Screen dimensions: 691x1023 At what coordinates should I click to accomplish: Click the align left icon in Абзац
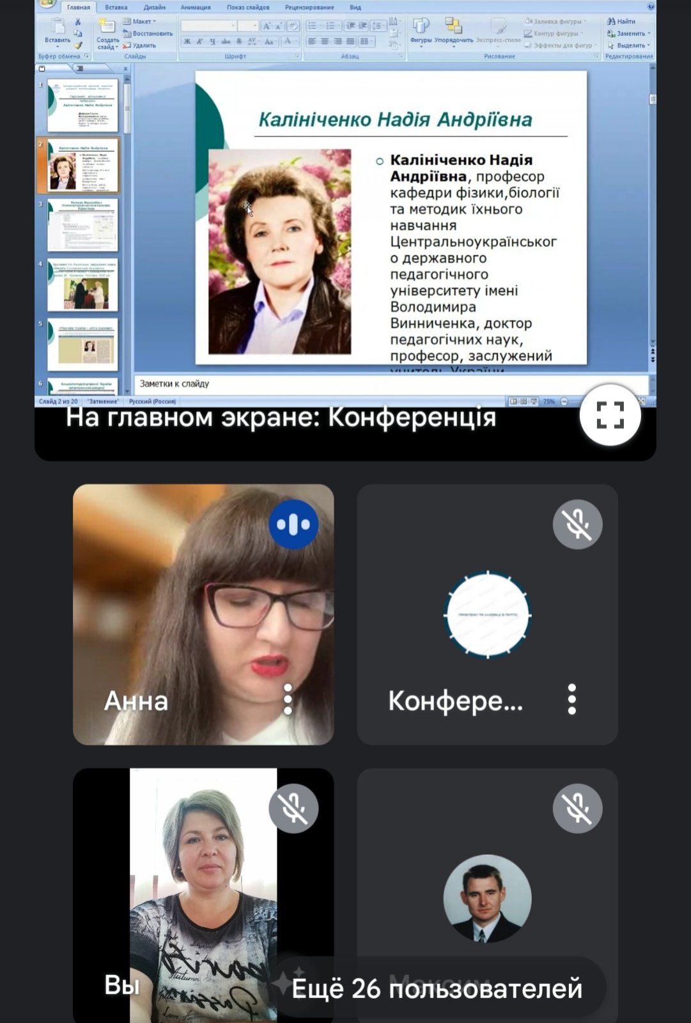coord(312,42)
